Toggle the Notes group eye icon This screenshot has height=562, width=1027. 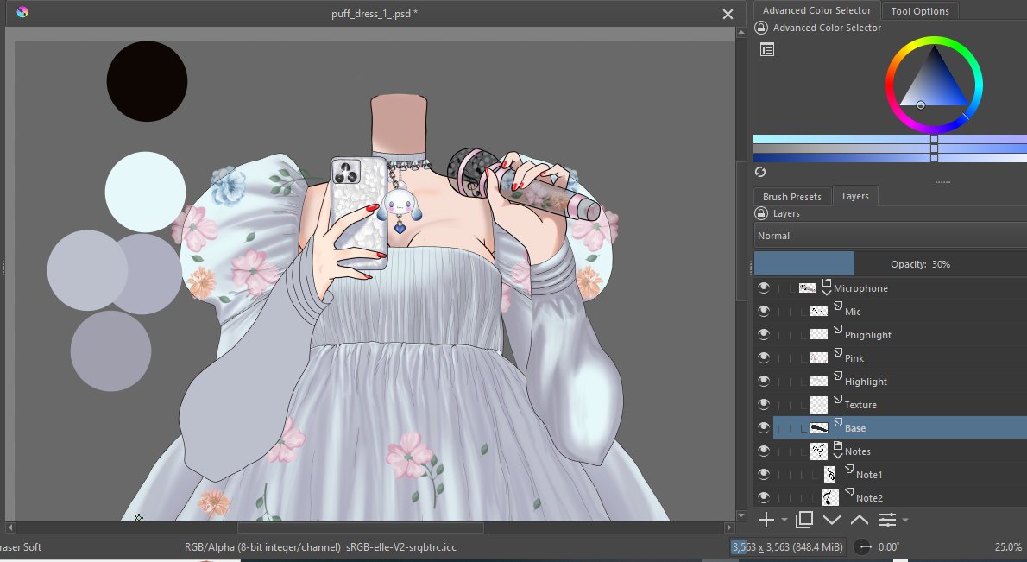pyautogui.click(x=763, y=451)
